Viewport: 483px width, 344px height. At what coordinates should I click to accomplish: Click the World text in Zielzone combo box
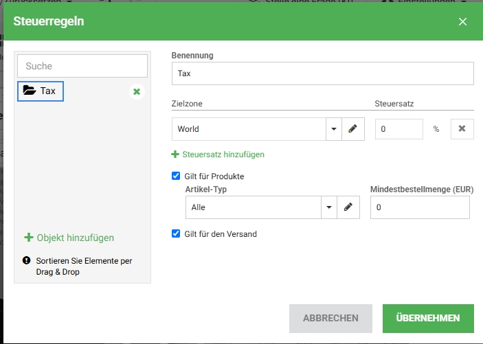pos(247,129)
